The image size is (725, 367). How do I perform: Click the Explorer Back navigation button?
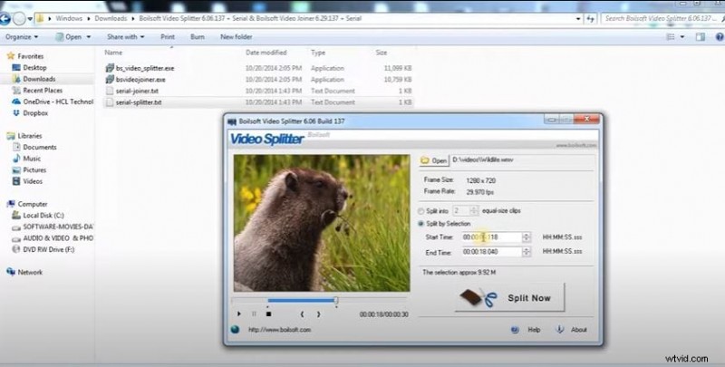[5, 19]
